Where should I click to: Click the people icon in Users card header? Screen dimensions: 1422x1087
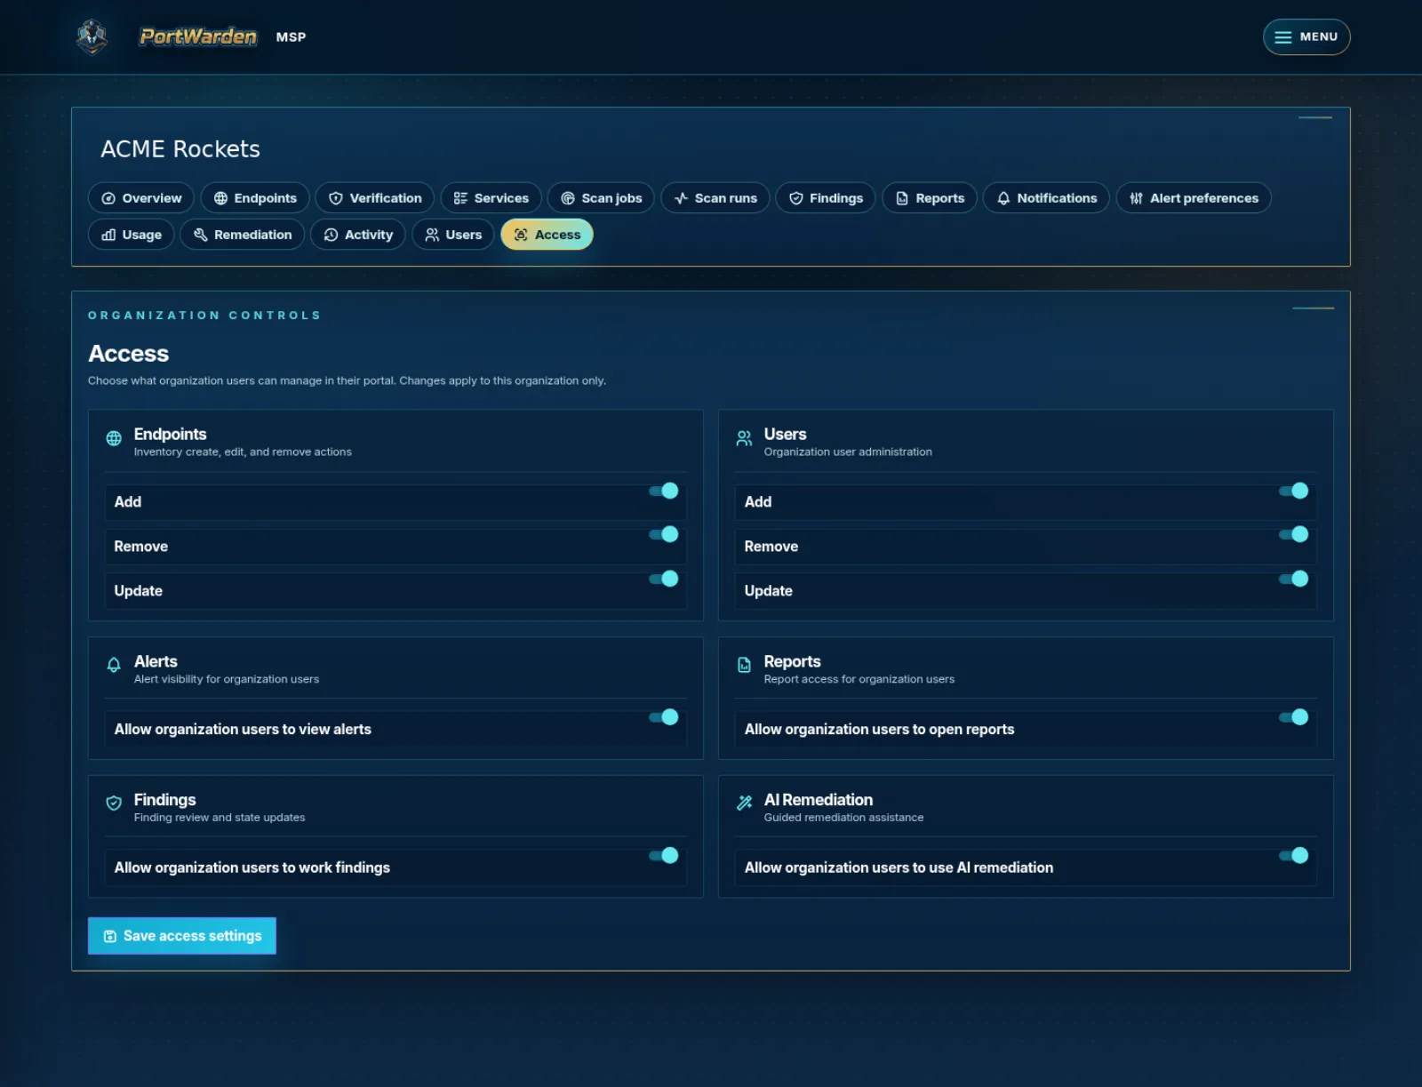744,438
